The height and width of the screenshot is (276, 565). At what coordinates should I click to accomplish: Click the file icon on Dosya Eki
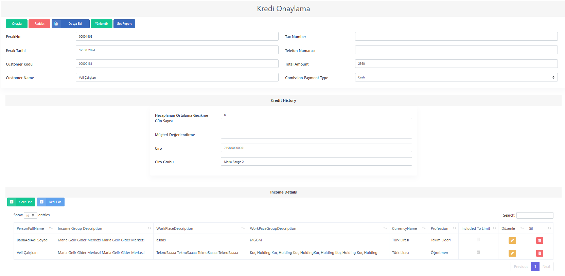[x=56, y=24]
